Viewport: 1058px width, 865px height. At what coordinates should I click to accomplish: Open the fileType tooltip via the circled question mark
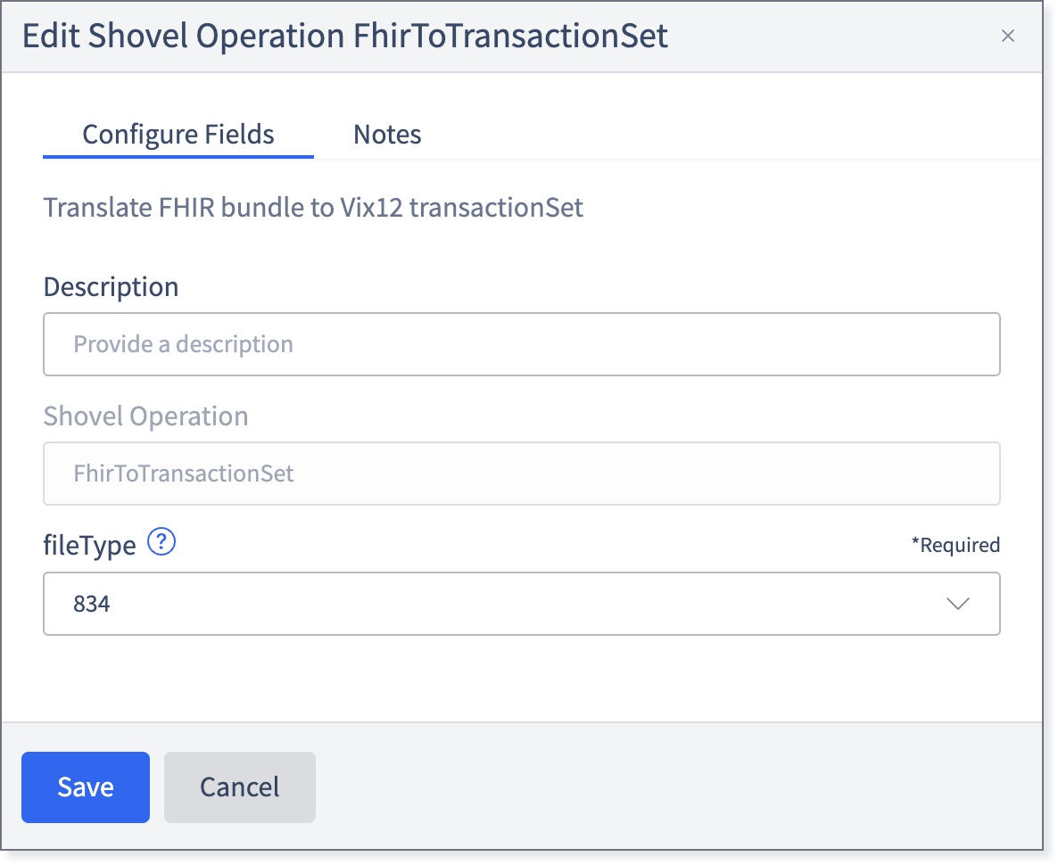point(162,542)
